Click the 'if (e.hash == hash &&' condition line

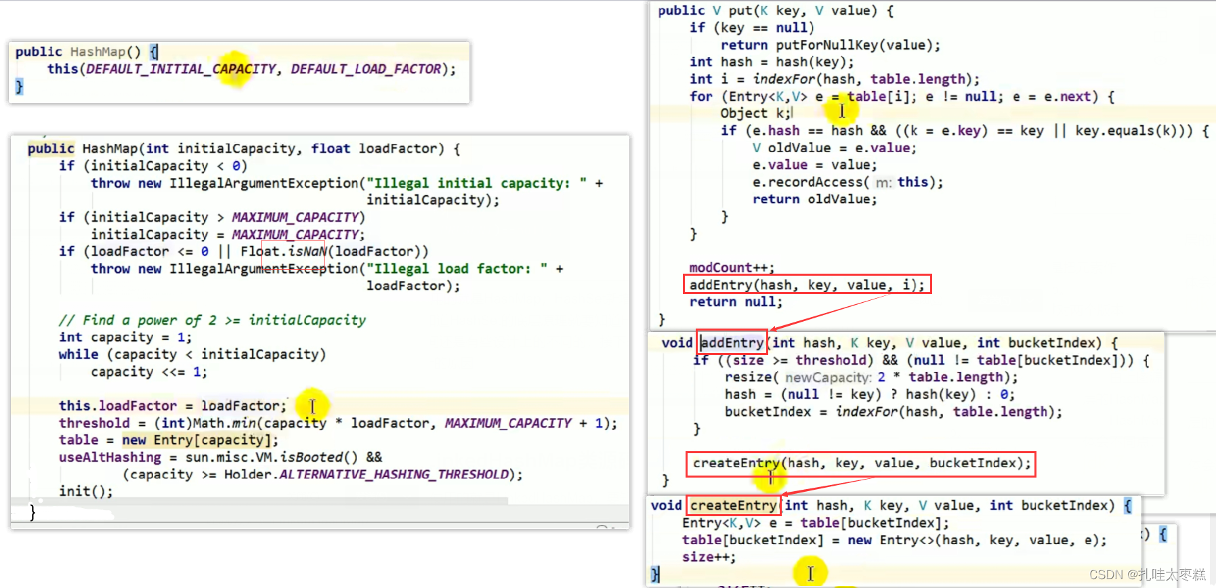coord(965,131)
